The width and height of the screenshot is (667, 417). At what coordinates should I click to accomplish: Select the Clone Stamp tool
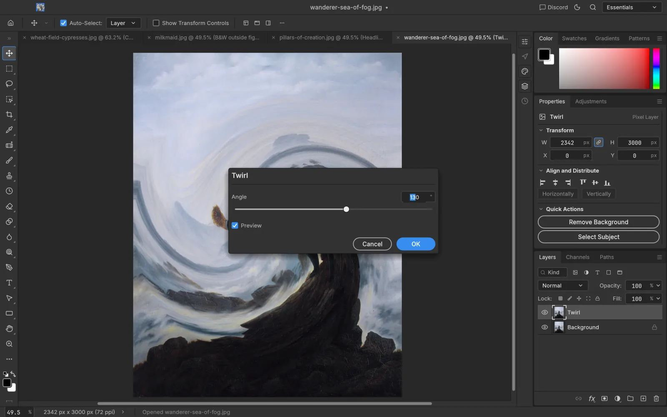click(9, 176)
